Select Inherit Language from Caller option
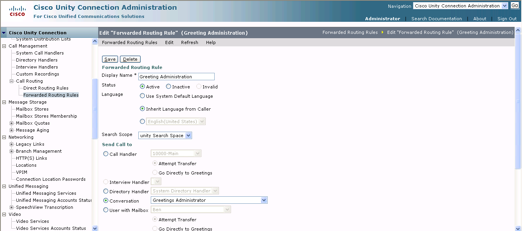Screen dimensions: 522x231 [x=142, y=109]
